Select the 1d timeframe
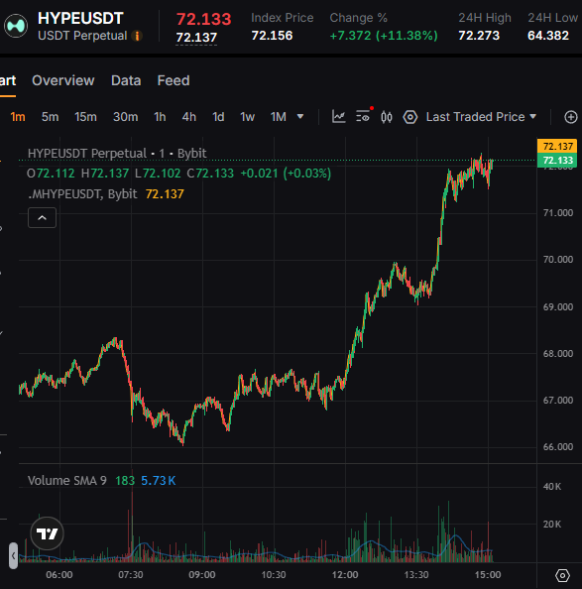 click(x=218, y=117)
